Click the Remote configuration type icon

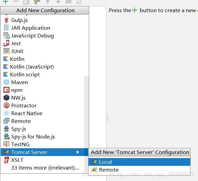pyautogui.click(x=6, y=121)
